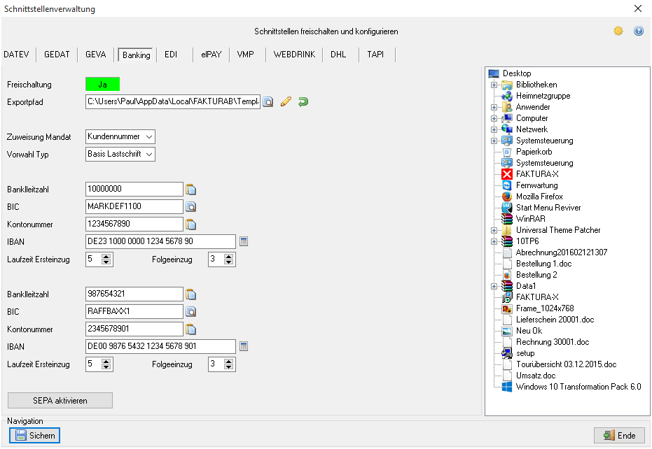The height and width of the screenshot is (449, 652).
Task: Click clipboard icon next to Kontonummer 2345678901
Action: pos(191,329)
